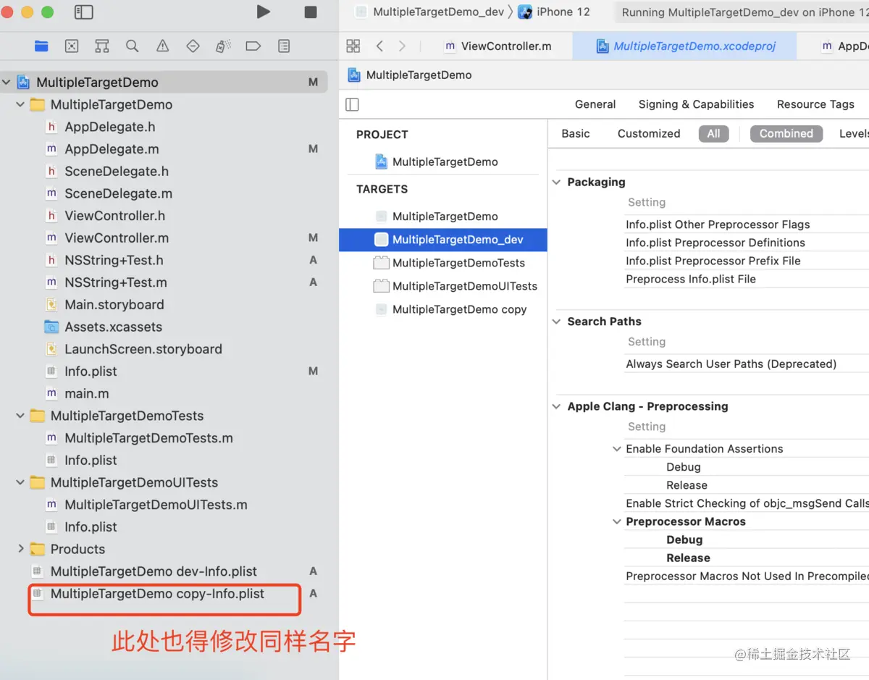Open MultipleTargetDemoTests.m file

point(148,438)
